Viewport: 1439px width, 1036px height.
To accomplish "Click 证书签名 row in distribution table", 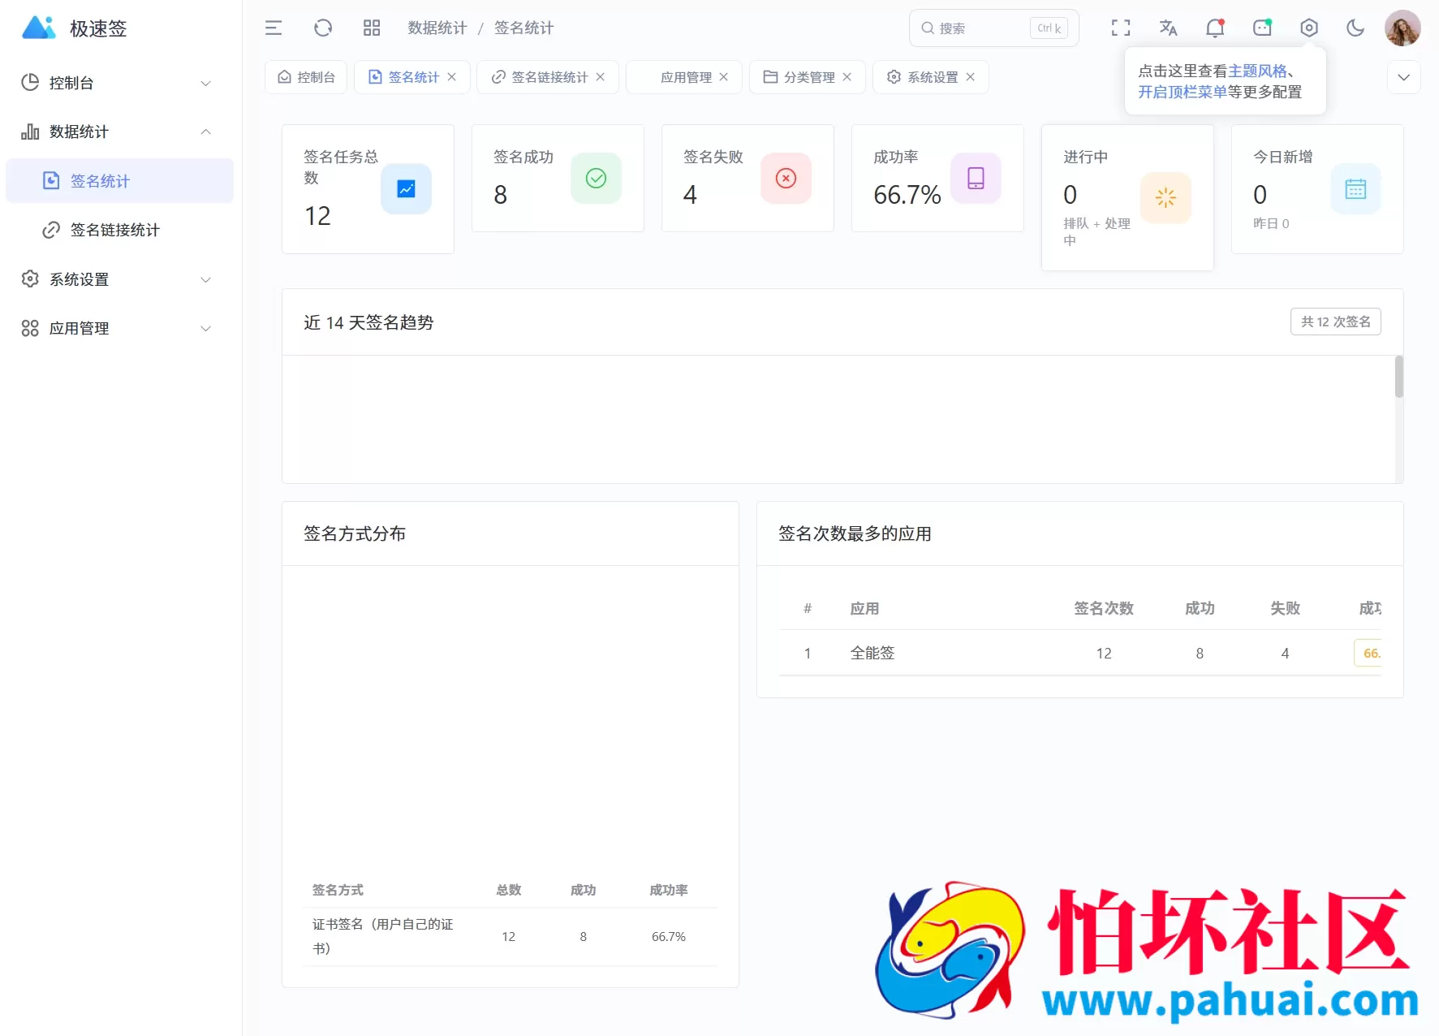I will coord(511,936).
